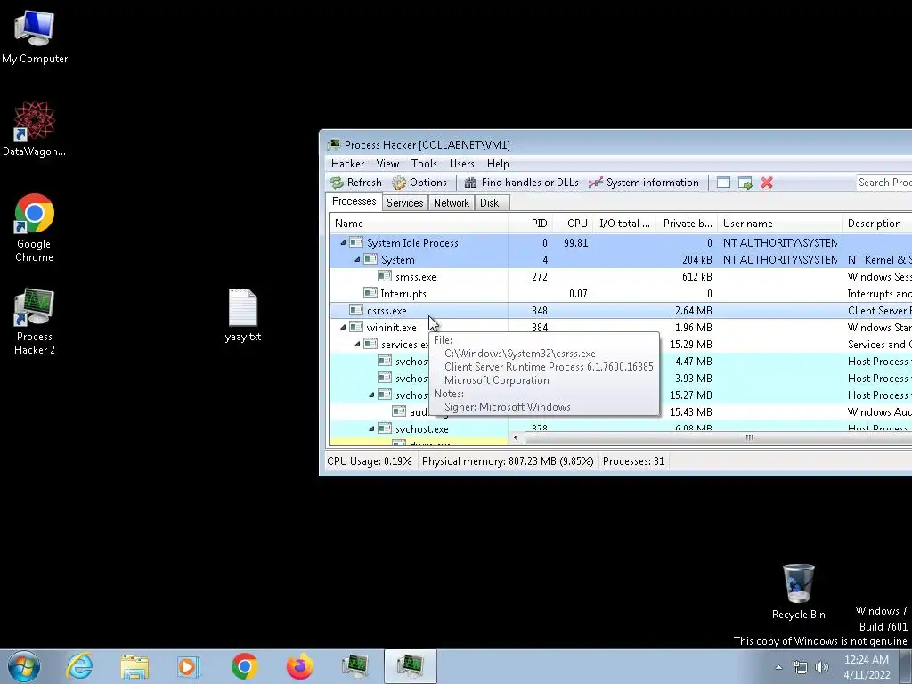Click CPU Usage in status bar
Image resolution: width=912 pixels, height=684 pixels.
click(x=369, y=461)
